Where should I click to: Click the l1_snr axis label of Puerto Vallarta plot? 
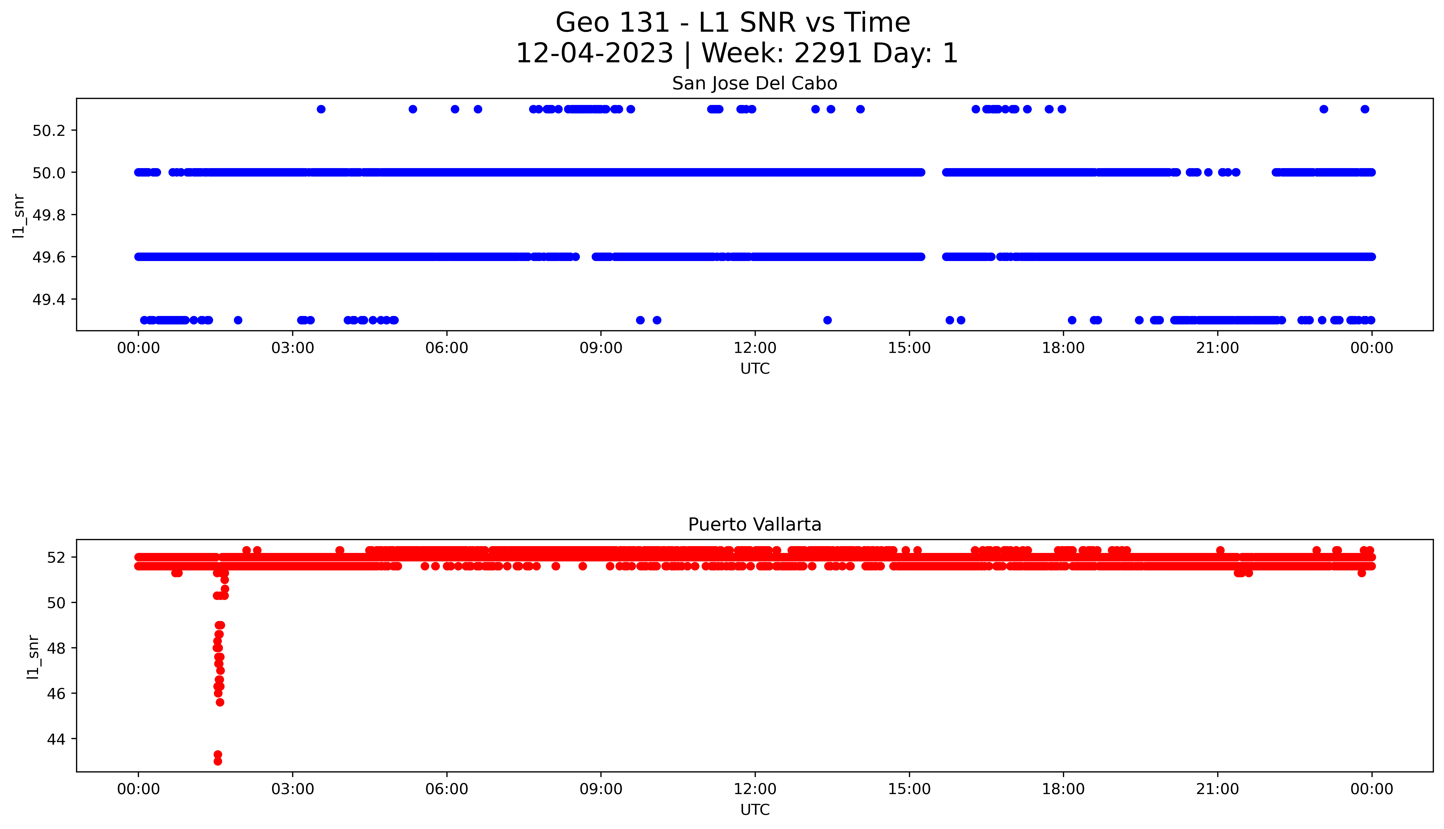tap(33, 657)
